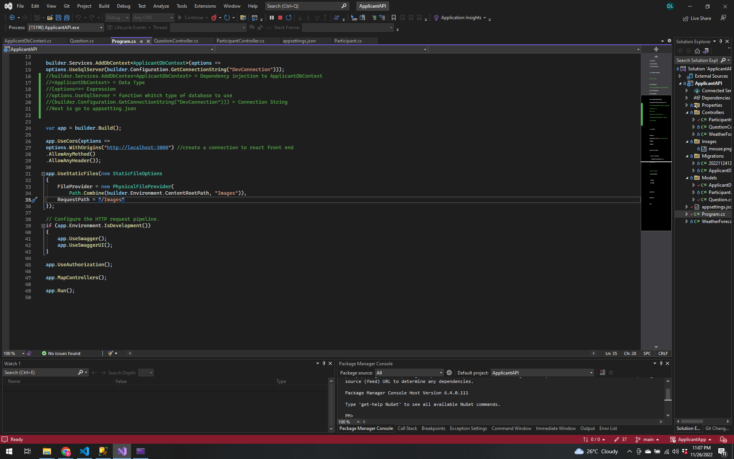Toggle a bookmark on current line
The height and width of the screenshot is (459, 734).
393,18
